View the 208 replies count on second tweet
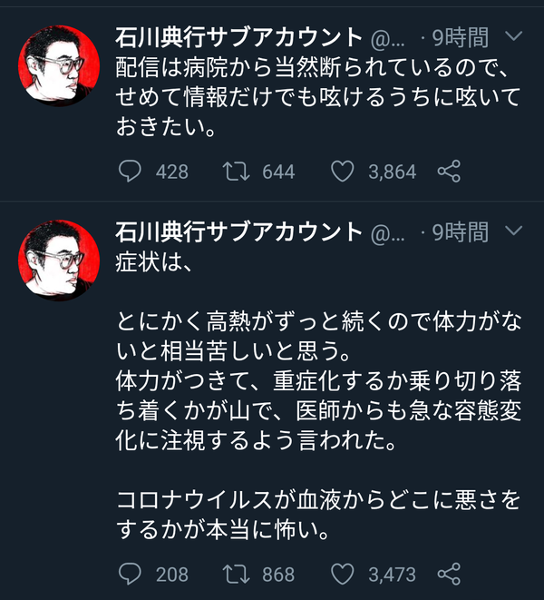 click(172, 575)
